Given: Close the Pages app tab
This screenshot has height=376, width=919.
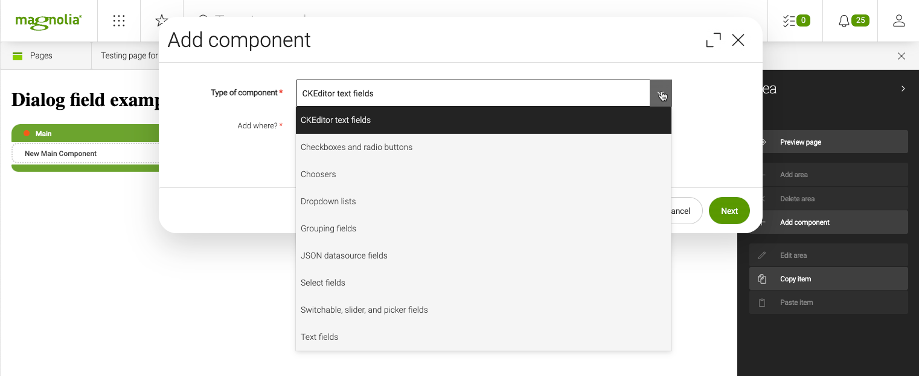Looking at the screenshot, I should pyautogui.click(x=901, y=56).
